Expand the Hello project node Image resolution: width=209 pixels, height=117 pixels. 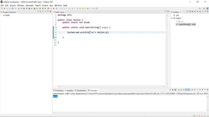1,15
